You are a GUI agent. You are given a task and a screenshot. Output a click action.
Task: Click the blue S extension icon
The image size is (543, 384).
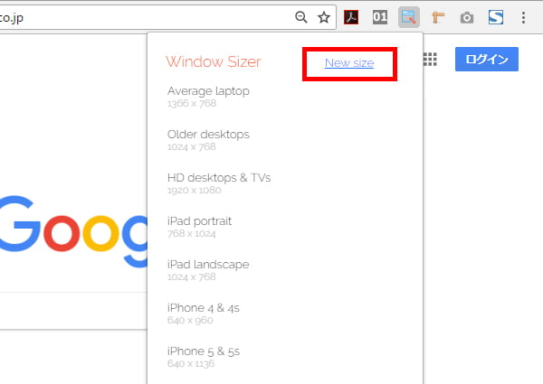(495, 17)
